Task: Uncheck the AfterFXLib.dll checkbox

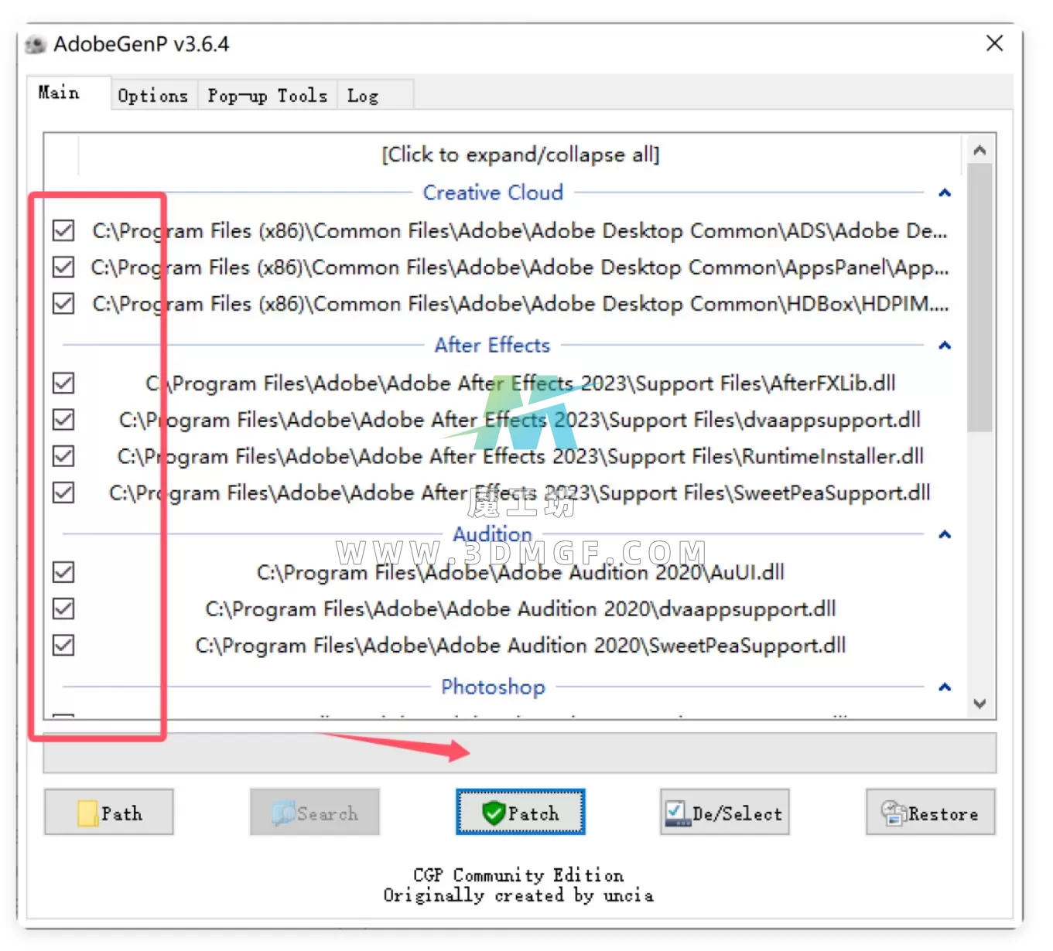Action: pyautogui.click(x=63, y=383)
